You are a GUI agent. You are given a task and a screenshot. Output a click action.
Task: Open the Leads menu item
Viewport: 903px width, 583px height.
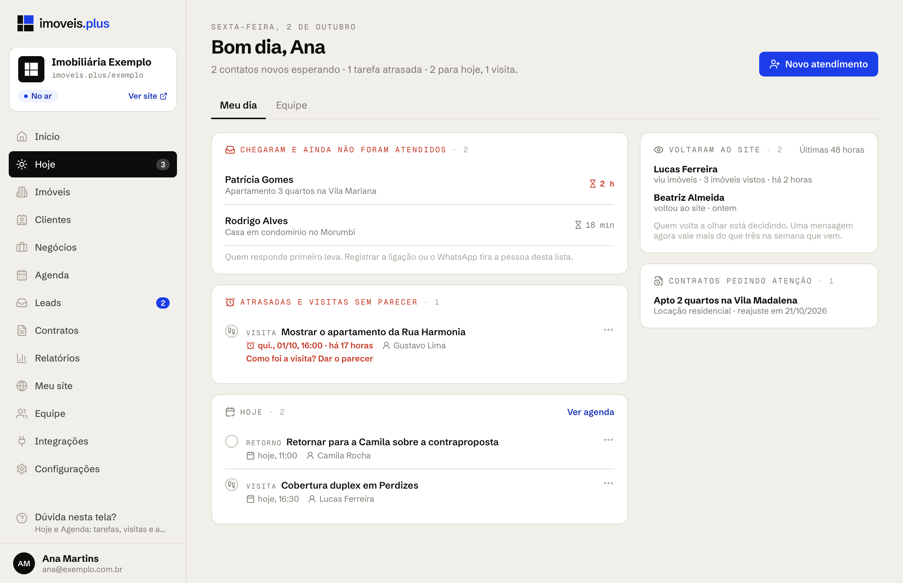(93, 303)
